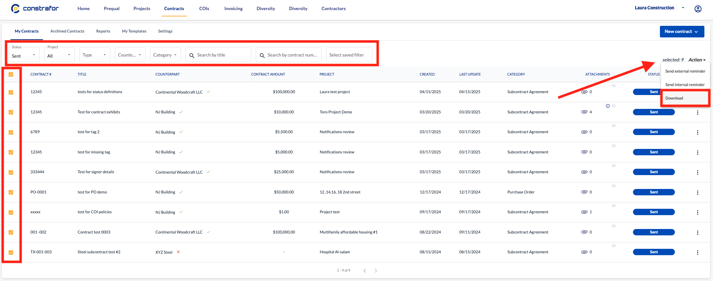Screen dimensions: 713x281
Task: Uncheck the TX-001-003 row checkbox
Action: 11,253
